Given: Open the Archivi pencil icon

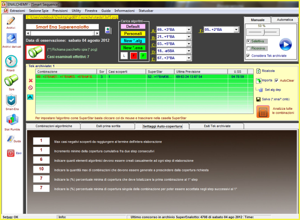Looking at the screenshot, I should pyautogui.click(x=11, y=21).
